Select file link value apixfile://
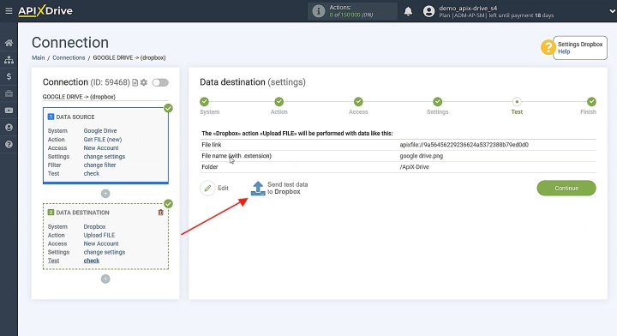Image resolution: width=617 pixels, height=336 pixels. point(464,145)
